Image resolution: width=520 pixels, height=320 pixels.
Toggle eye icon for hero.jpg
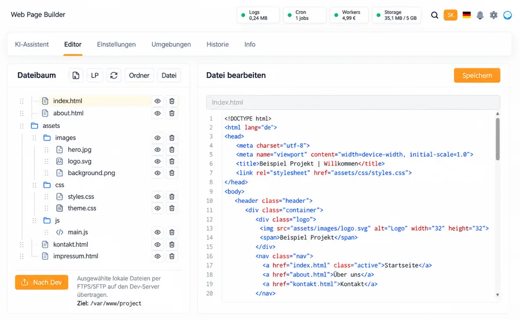click(x=158, y=150)
